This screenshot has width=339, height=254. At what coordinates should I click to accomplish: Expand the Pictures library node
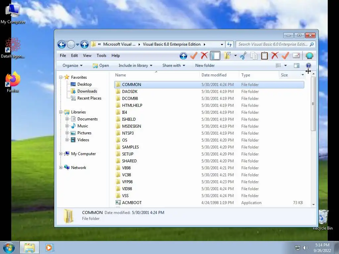pyautogui.click(x=67, y=133)
